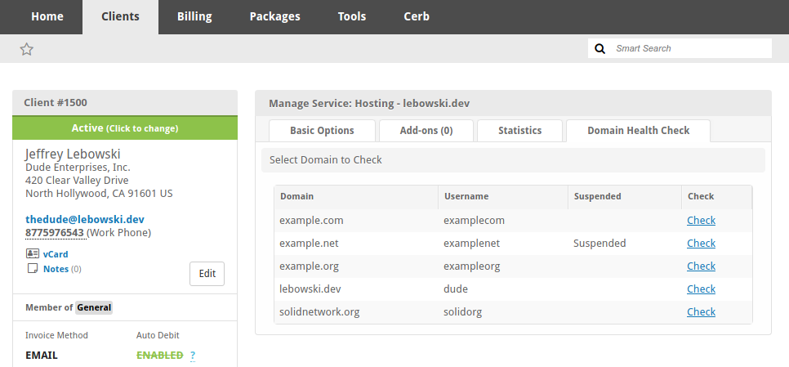Run Check on suspended example.net
This screenshot has height=367, width=789.
coord(701,244)
